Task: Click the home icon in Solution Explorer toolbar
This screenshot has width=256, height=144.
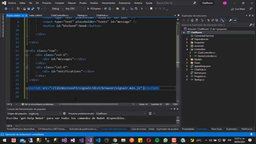Action: [192, 20]
